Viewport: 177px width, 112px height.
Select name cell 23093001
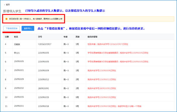19,70
